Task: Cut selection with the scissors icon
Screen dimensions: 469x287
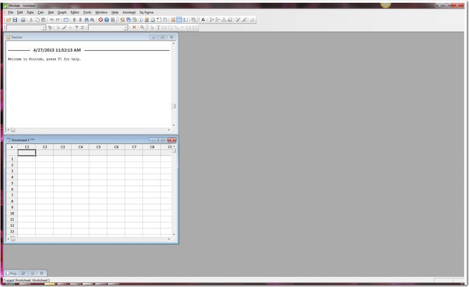Action: pos(31,20)
